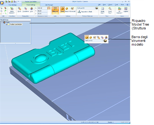
Task: Open Advanced options hammer icon in ribbon
Action: (72, 10)
